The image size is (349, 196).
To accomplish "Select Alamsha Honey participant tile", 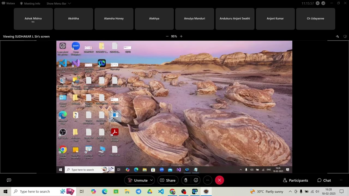I will pyautogui.click(x=114, y=19).
